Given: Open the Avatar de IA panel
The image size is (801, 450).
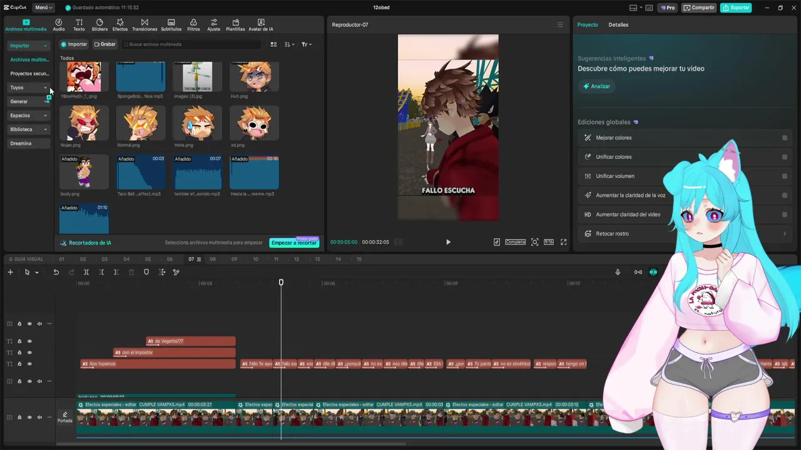Looking at the screenshot, I should [x=261, y=25].
